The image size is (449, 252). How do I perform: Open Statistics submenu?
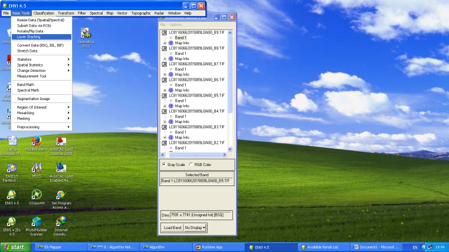[41, 59]
